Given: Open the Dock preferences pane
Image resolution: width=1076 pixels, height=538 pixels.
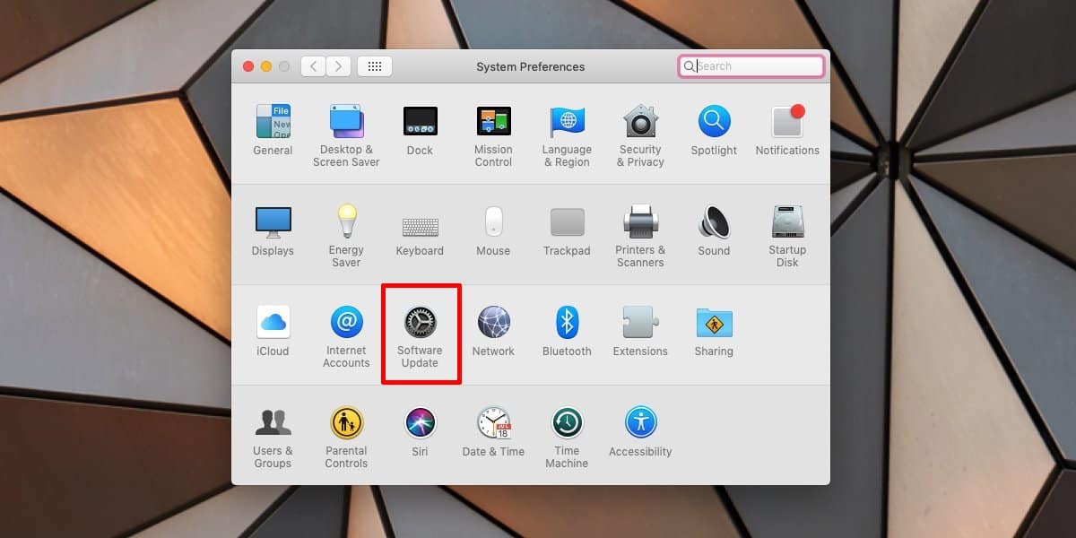Looking at the screenshot, I should coord(420,130).
